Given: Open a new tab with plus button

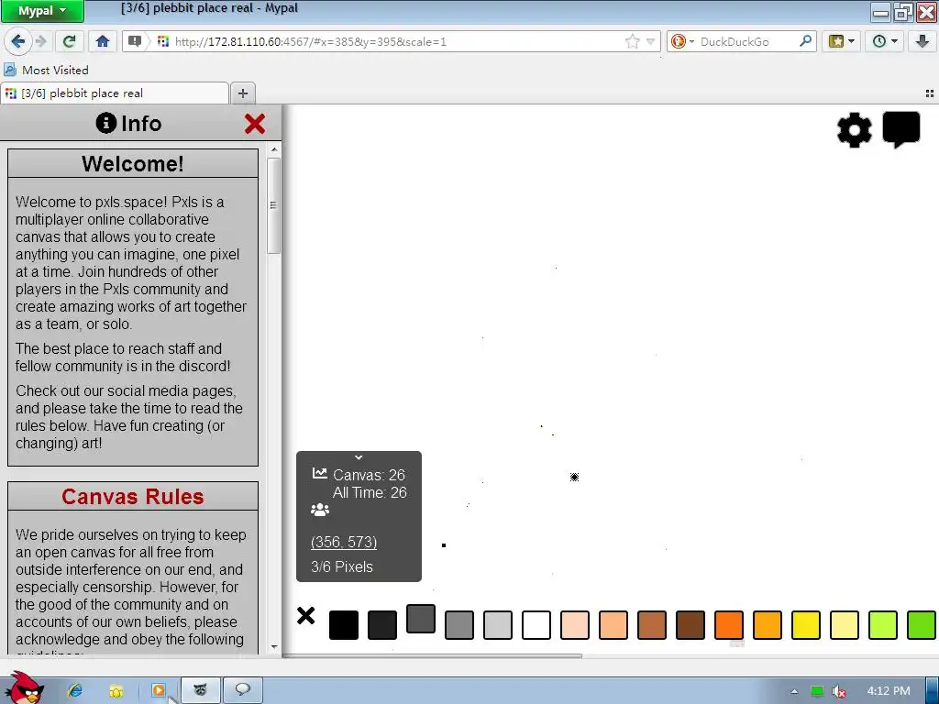Looking at the screenshot, I should point(242,93).
